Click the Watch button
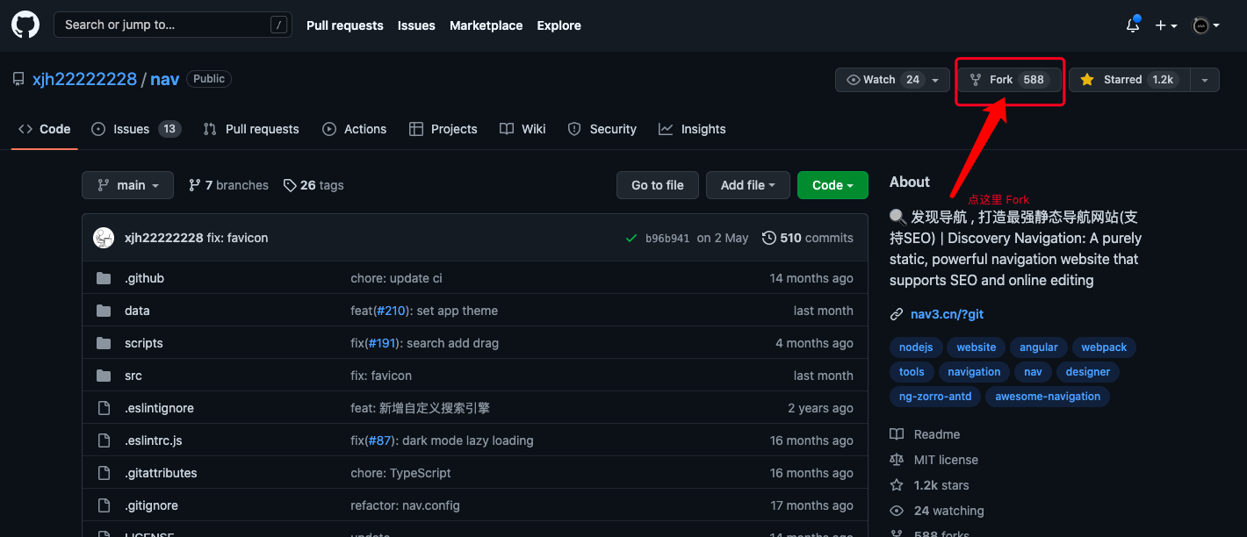The image size is (1247, 537). coord(883,80)
